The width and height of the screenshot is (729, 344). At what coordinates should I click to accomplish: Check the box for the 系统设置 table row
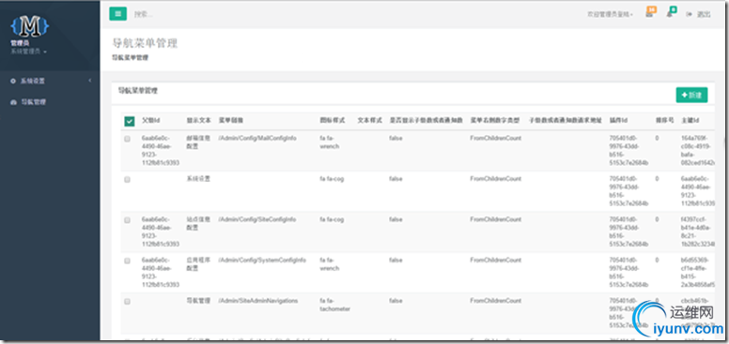pos(128,179)
